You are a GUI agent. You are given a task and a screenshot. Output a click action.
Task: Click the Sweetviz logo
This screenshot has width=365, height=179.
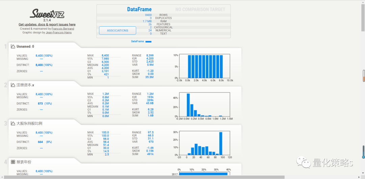(x=47, y=14)
